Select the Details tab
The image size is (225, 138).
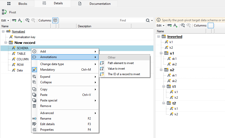tap(53, 3)
